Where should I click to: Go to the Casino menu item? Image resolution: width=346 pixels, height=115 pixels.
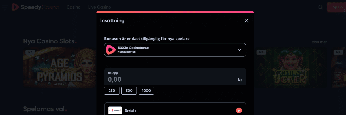pyautogui.click(x=74, y=7)
